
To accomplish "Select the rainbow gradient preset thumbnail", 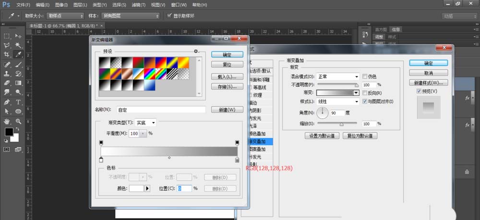I will click(x=150, y=74).
